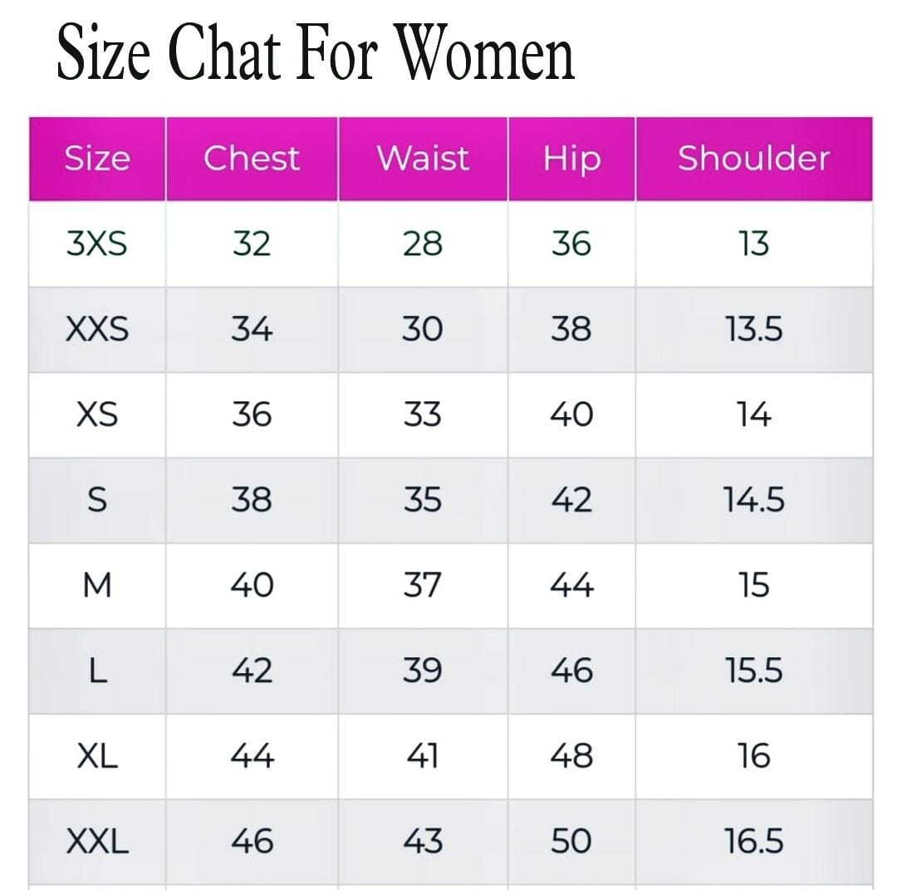This screenshot has height=890, width=897.
Task: Select the 3XS size row label
Action: [97, 244]
